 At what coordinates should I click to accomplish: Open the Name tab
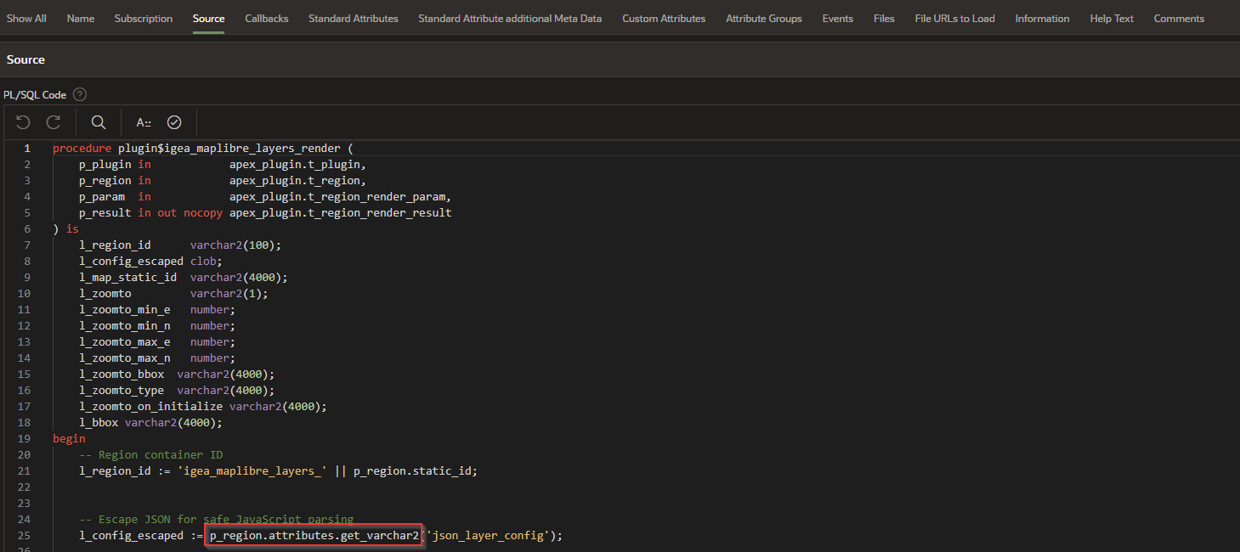(81, 18)
